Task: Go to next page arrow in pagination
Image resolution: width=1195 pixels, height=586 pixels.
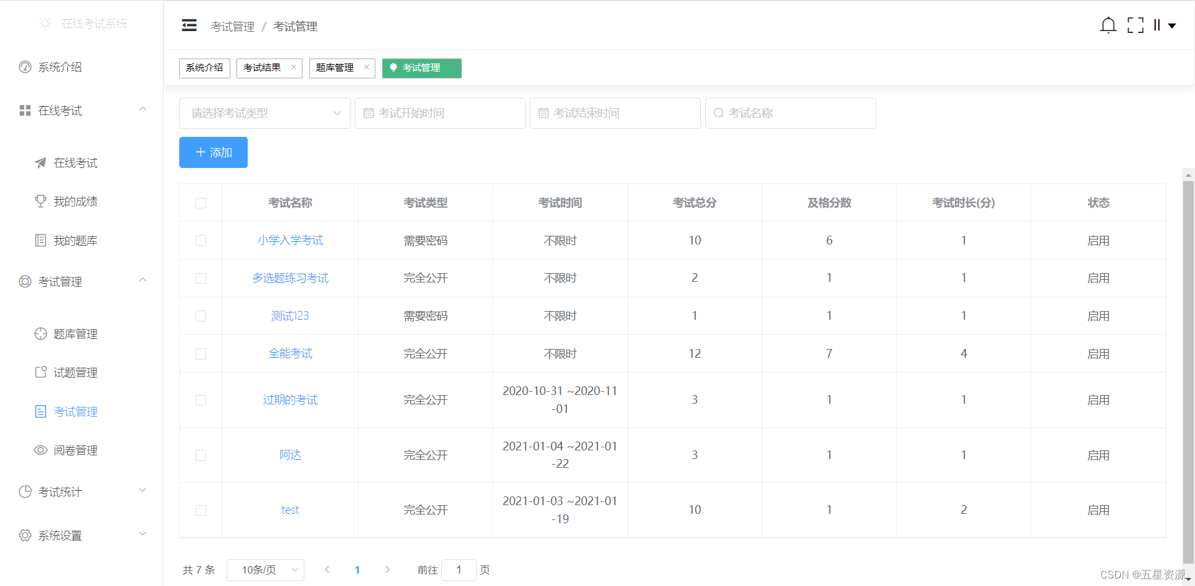Action: tap(387, 570)
